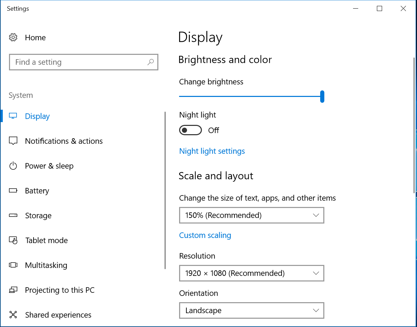Screen dimensions: 417x327
Task: Open the Orientation Landscape dropdown
Action: click(251, 310)
